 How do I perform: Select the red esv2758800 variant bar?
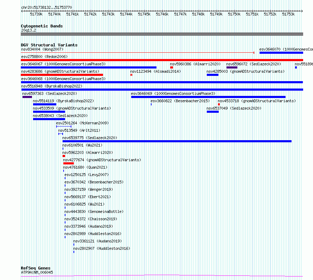coord(162,60)
